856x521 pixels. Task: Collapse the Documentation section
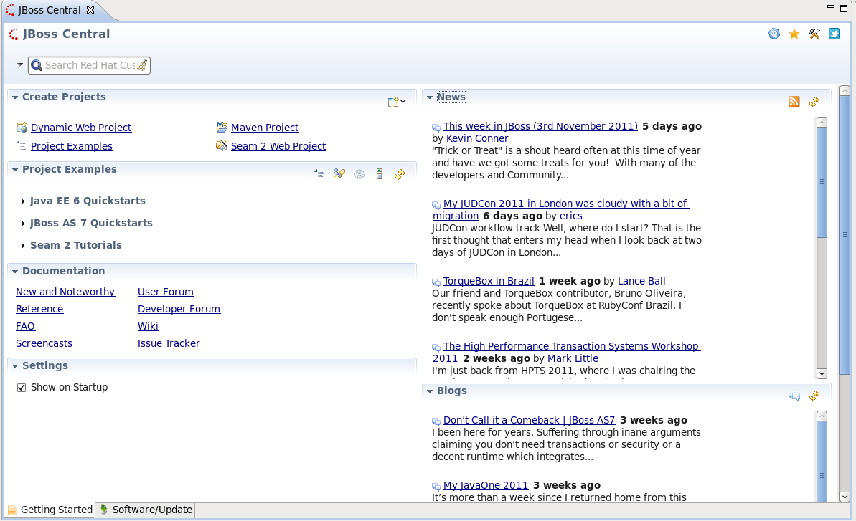click(x=15, y=272)
